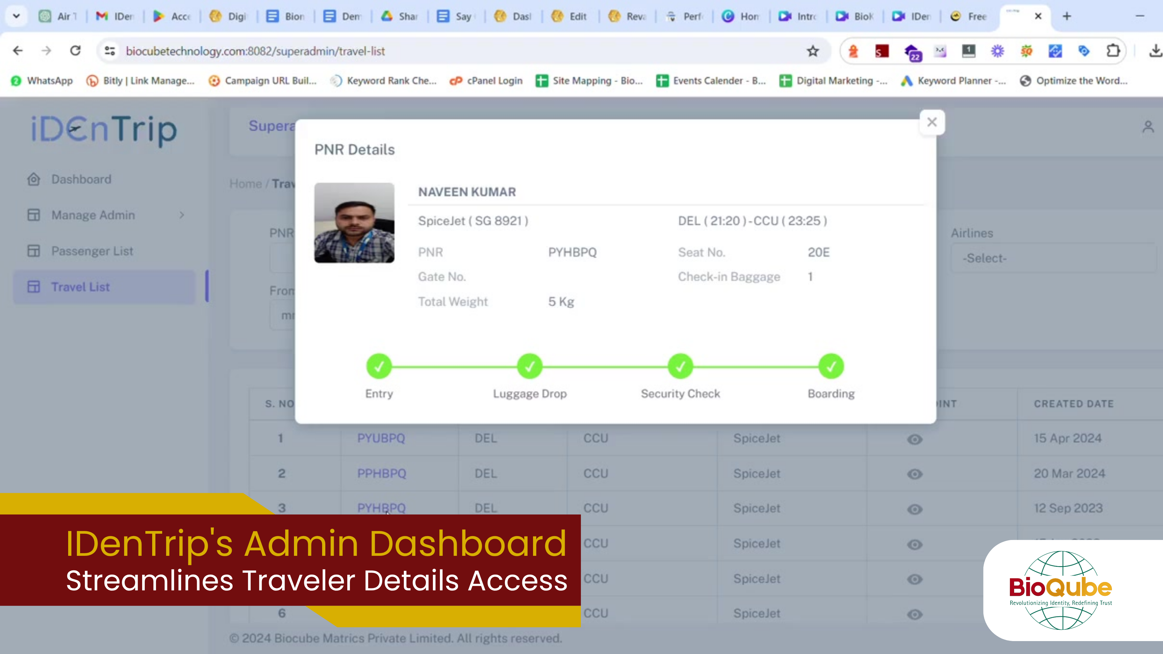This screenshot has width=1163, height=654.
Task: Expand the Manage Admin submenu chevron
Action: click(x=182, y=215)
